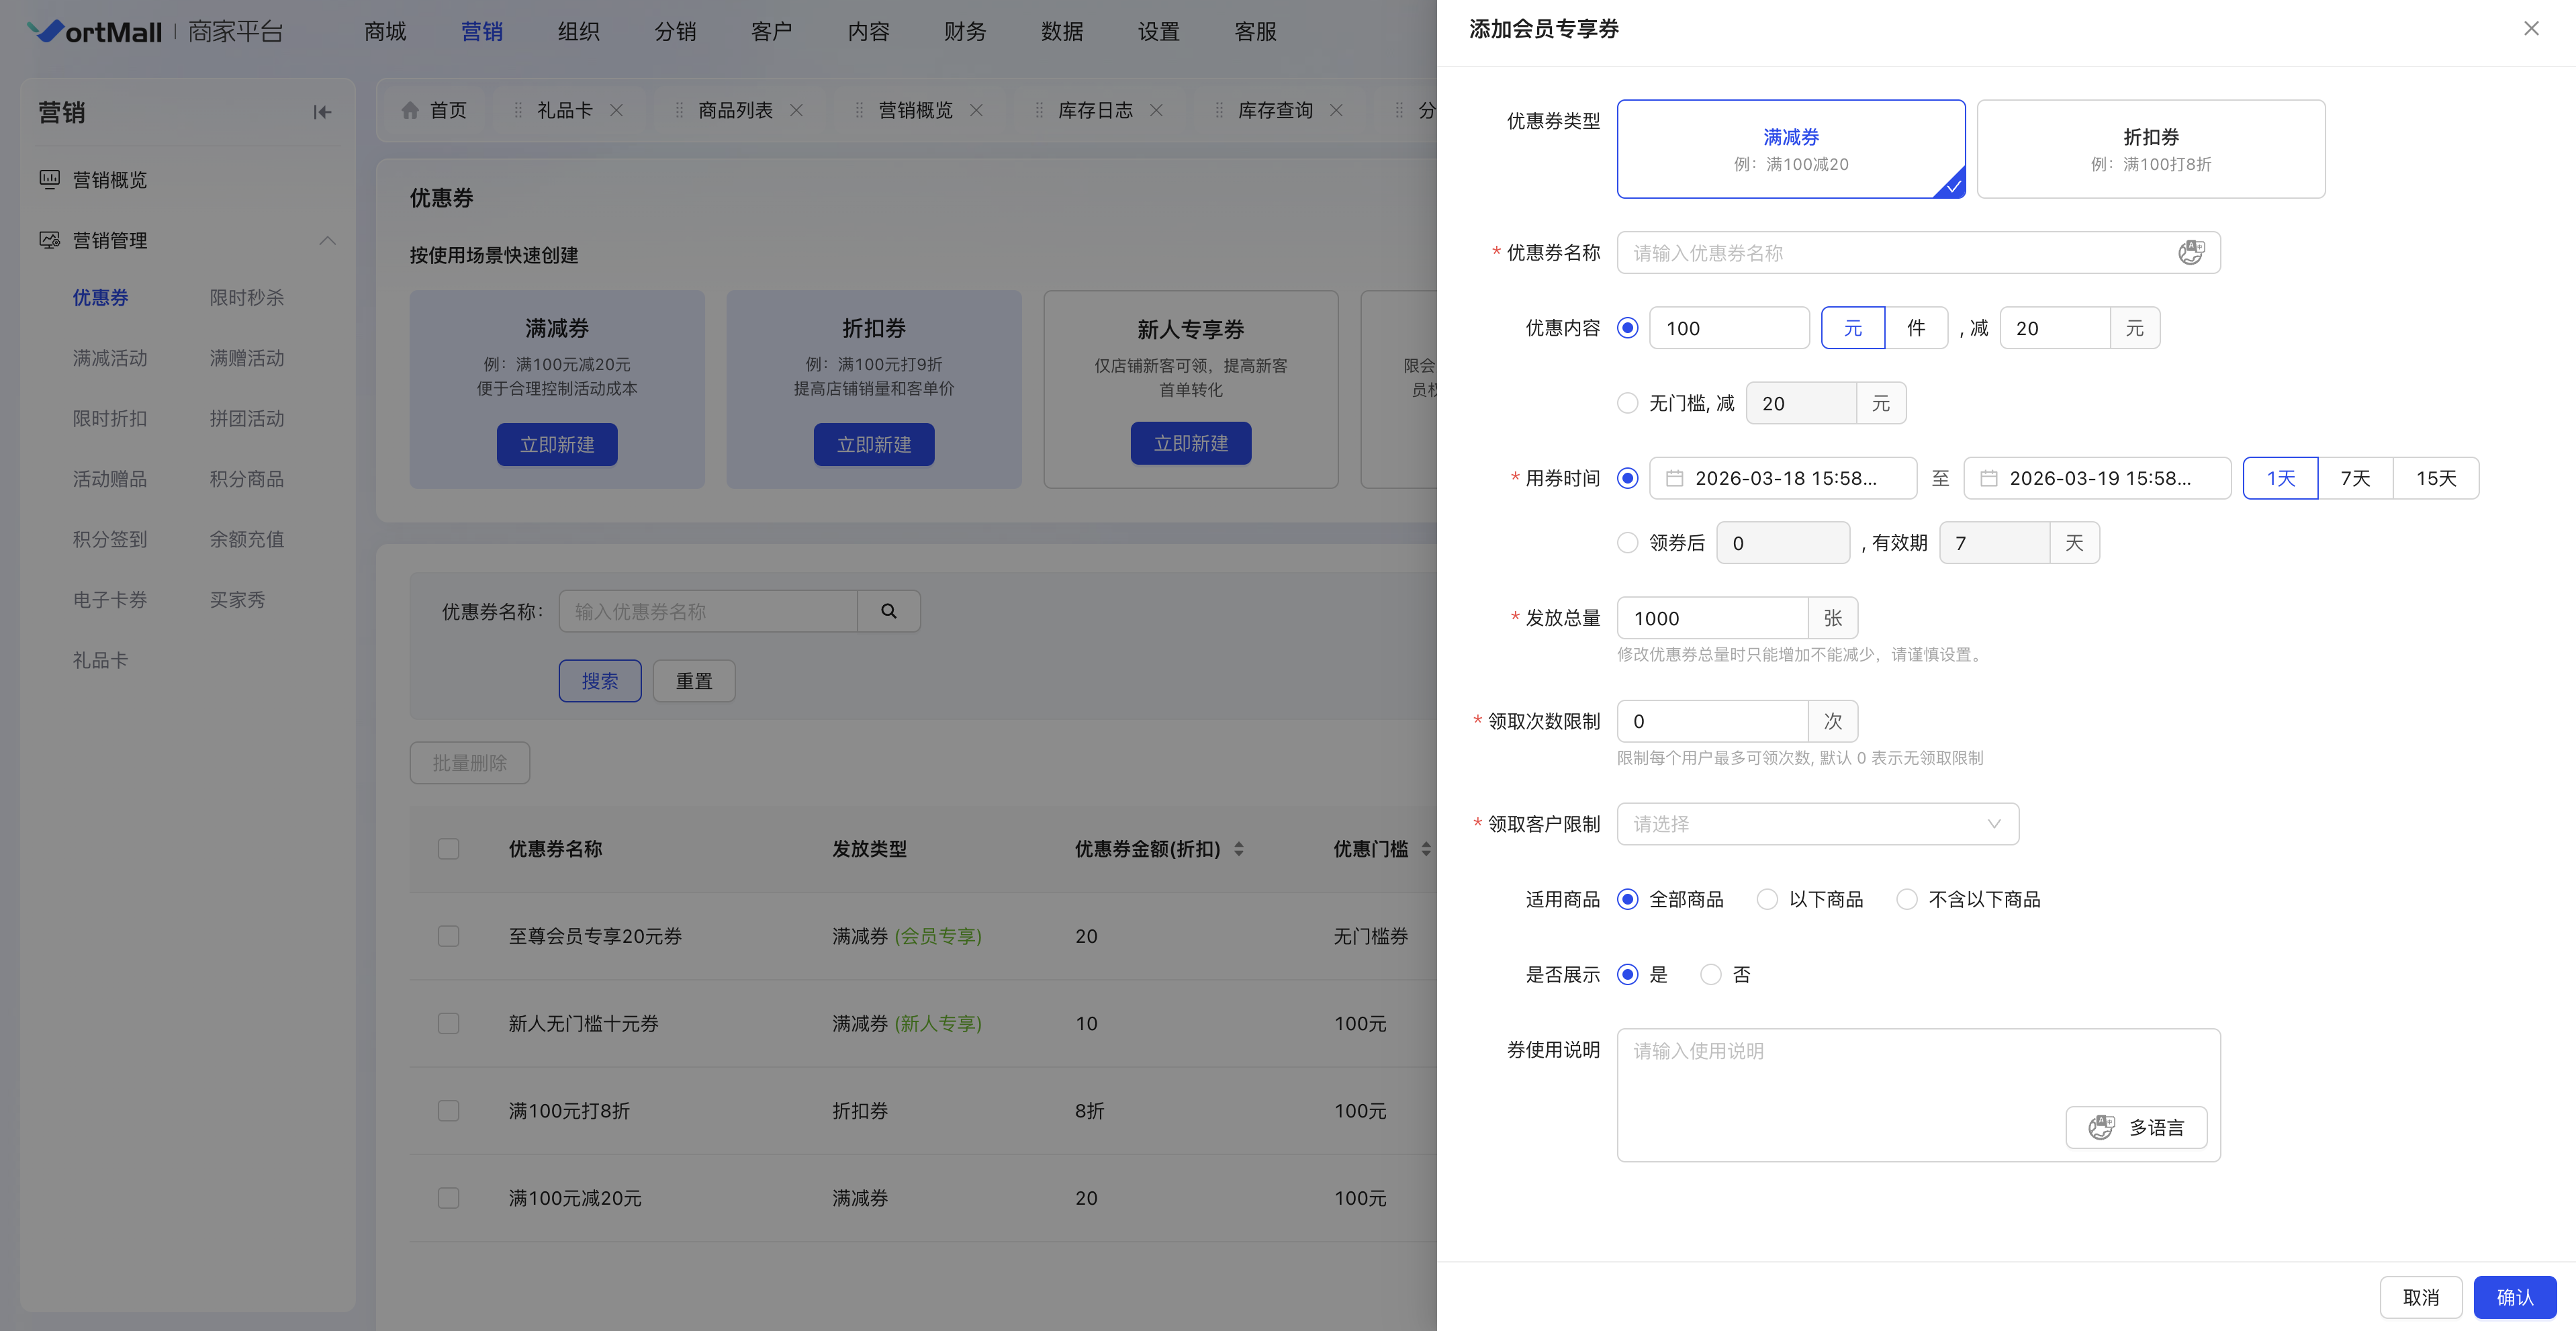Click the 确认 button
2576x1331 pixels.
click(2514, 1297)
